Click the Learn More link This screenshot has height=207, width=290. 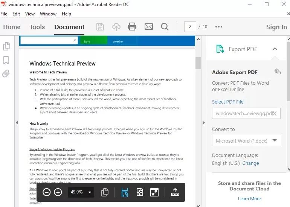click(x=249, y=199)
